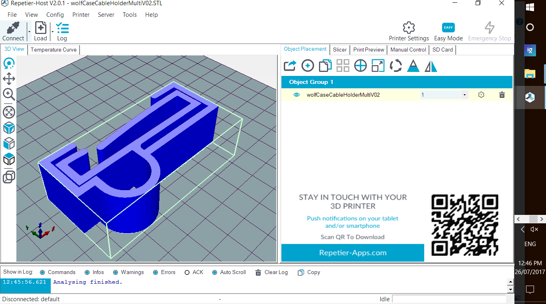Viewport: 546px width, 304px height.
Task: Click Emergency Stop lightning icon
Action: click(489, 28)
